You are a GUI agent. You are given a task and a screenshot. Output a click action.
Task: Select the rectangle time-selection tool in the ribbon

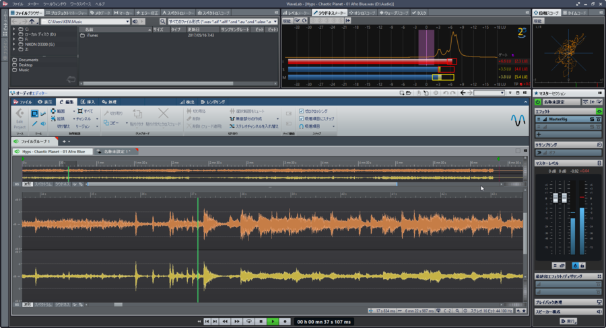pyautogui.click(x=34, y=114)
